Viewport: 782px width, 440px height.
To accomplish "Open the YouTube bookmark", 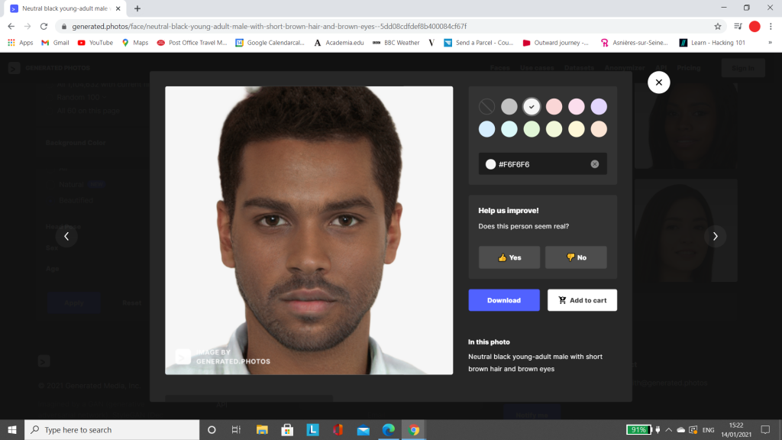I will point(95,43).
